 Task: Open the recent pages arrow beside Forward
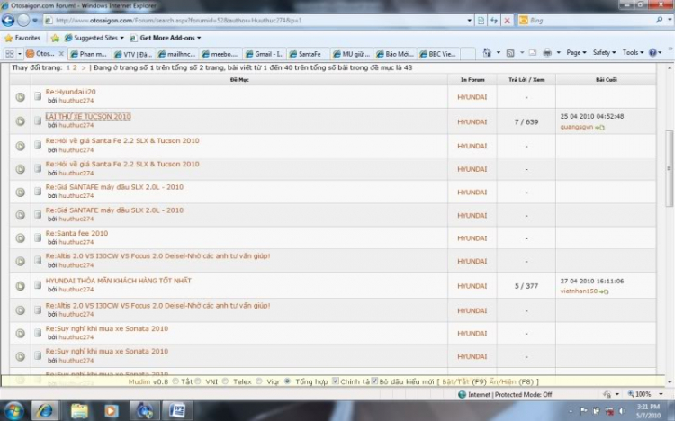[35, 20]
